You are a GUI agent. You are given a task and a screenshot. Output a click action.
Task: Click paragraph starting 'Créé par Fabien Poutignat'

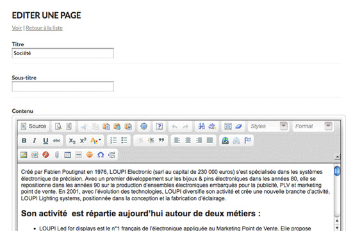point(176,185)
